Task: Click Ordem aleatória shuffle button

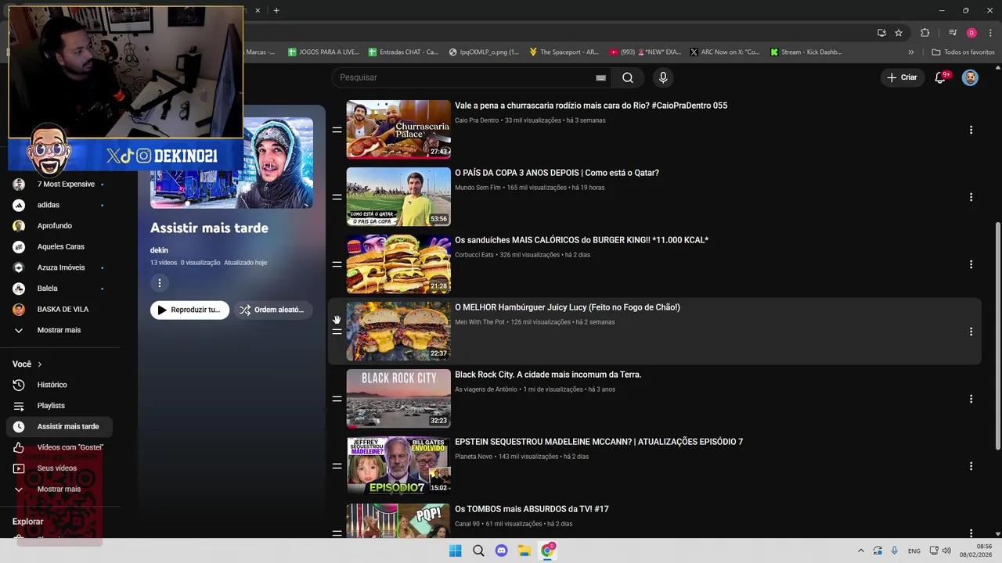Action: point(272,310)
